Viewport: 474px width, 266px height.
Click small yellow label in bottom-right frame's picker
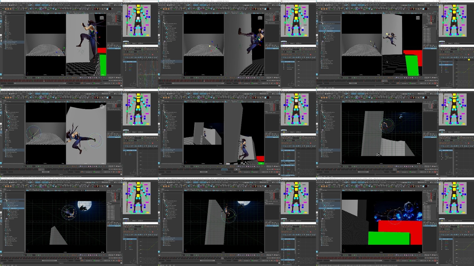pos(463,212)
